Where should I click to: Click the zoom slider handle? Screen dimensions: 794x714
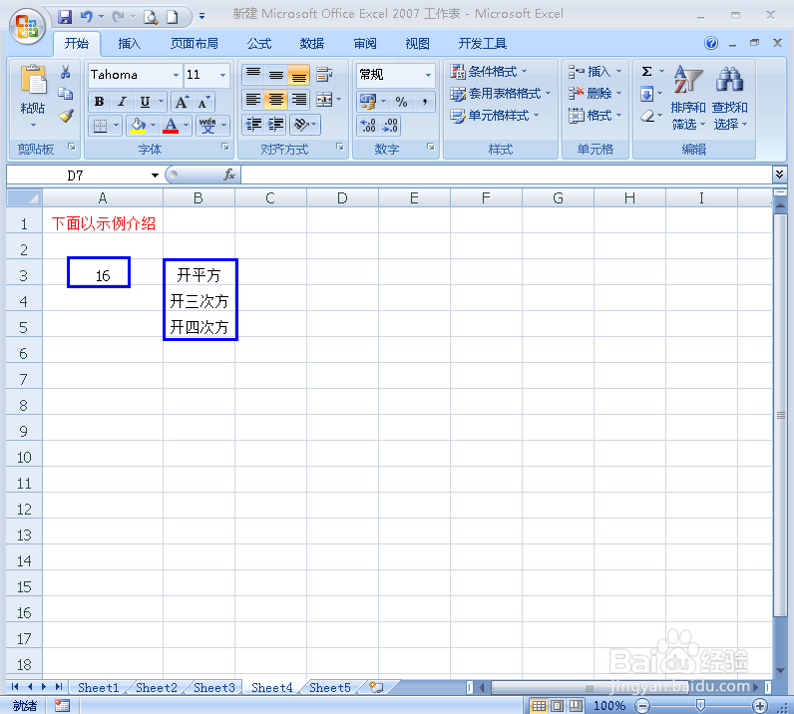pyautogui.click(x=701, y=705)
